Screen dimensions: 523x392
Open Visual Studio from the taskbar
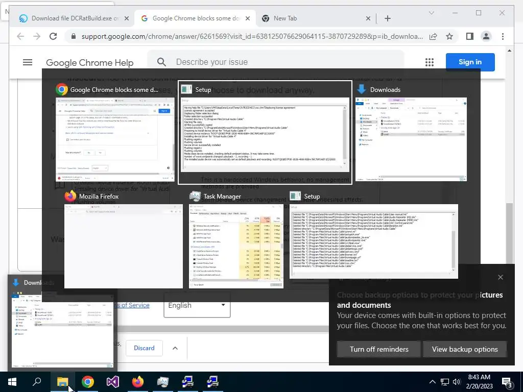pos(113,382)
